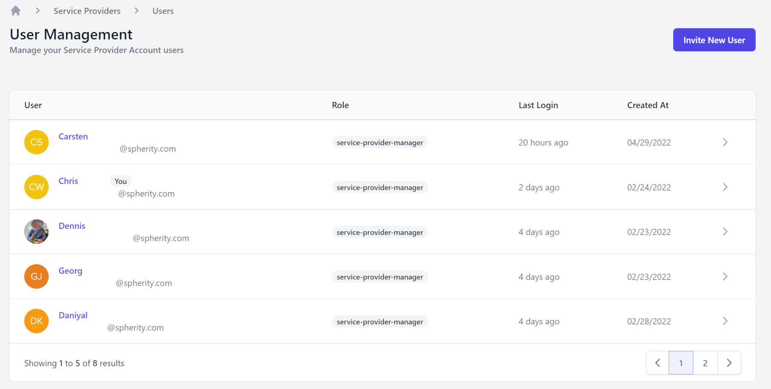Select Georg's GJ avatar circle
Image resolution: width=771 pixels, height=389 pixels.
tap(36, 276)
